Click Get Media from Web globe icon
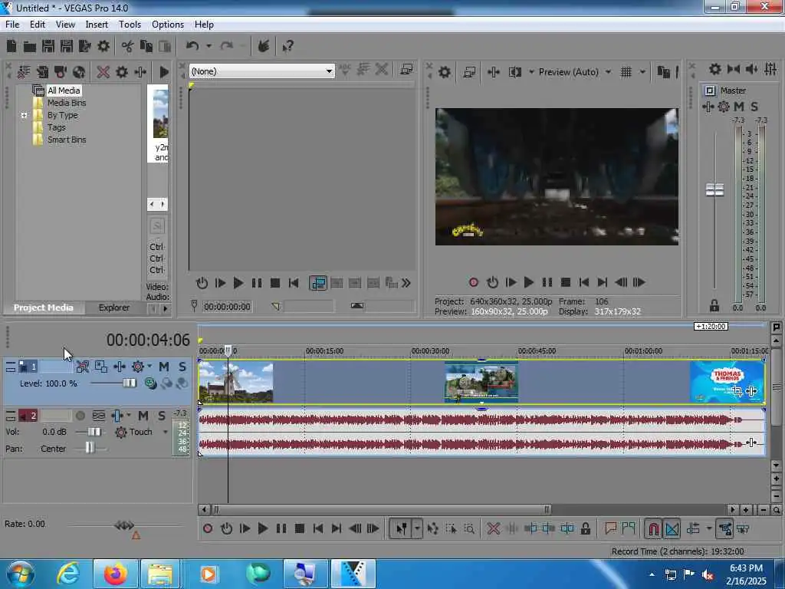 79,72
